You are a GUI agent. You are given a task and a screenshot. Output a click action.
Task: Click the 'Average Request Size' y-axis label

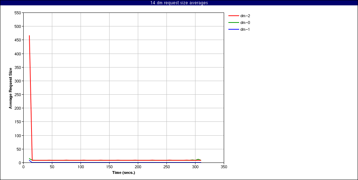coord(11,88)
